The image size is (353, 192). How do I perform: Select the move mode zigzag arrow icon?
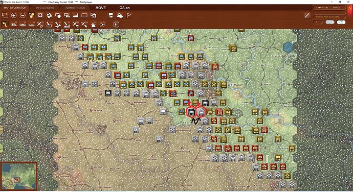(x=5, y=25)
